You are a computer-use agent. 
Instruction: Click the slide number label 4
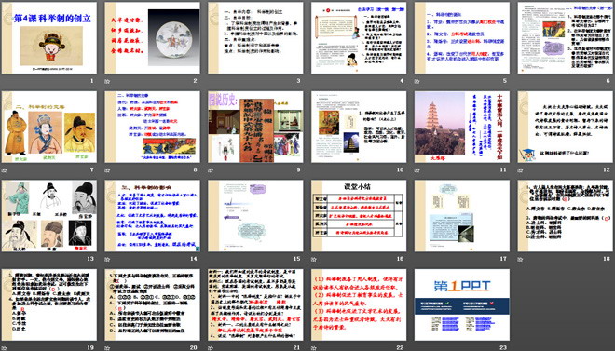click(x=402, y=81)
